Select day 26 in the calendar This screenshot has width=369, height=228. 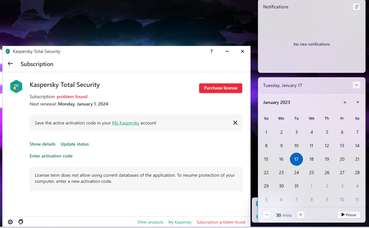[x=327, y=173]
